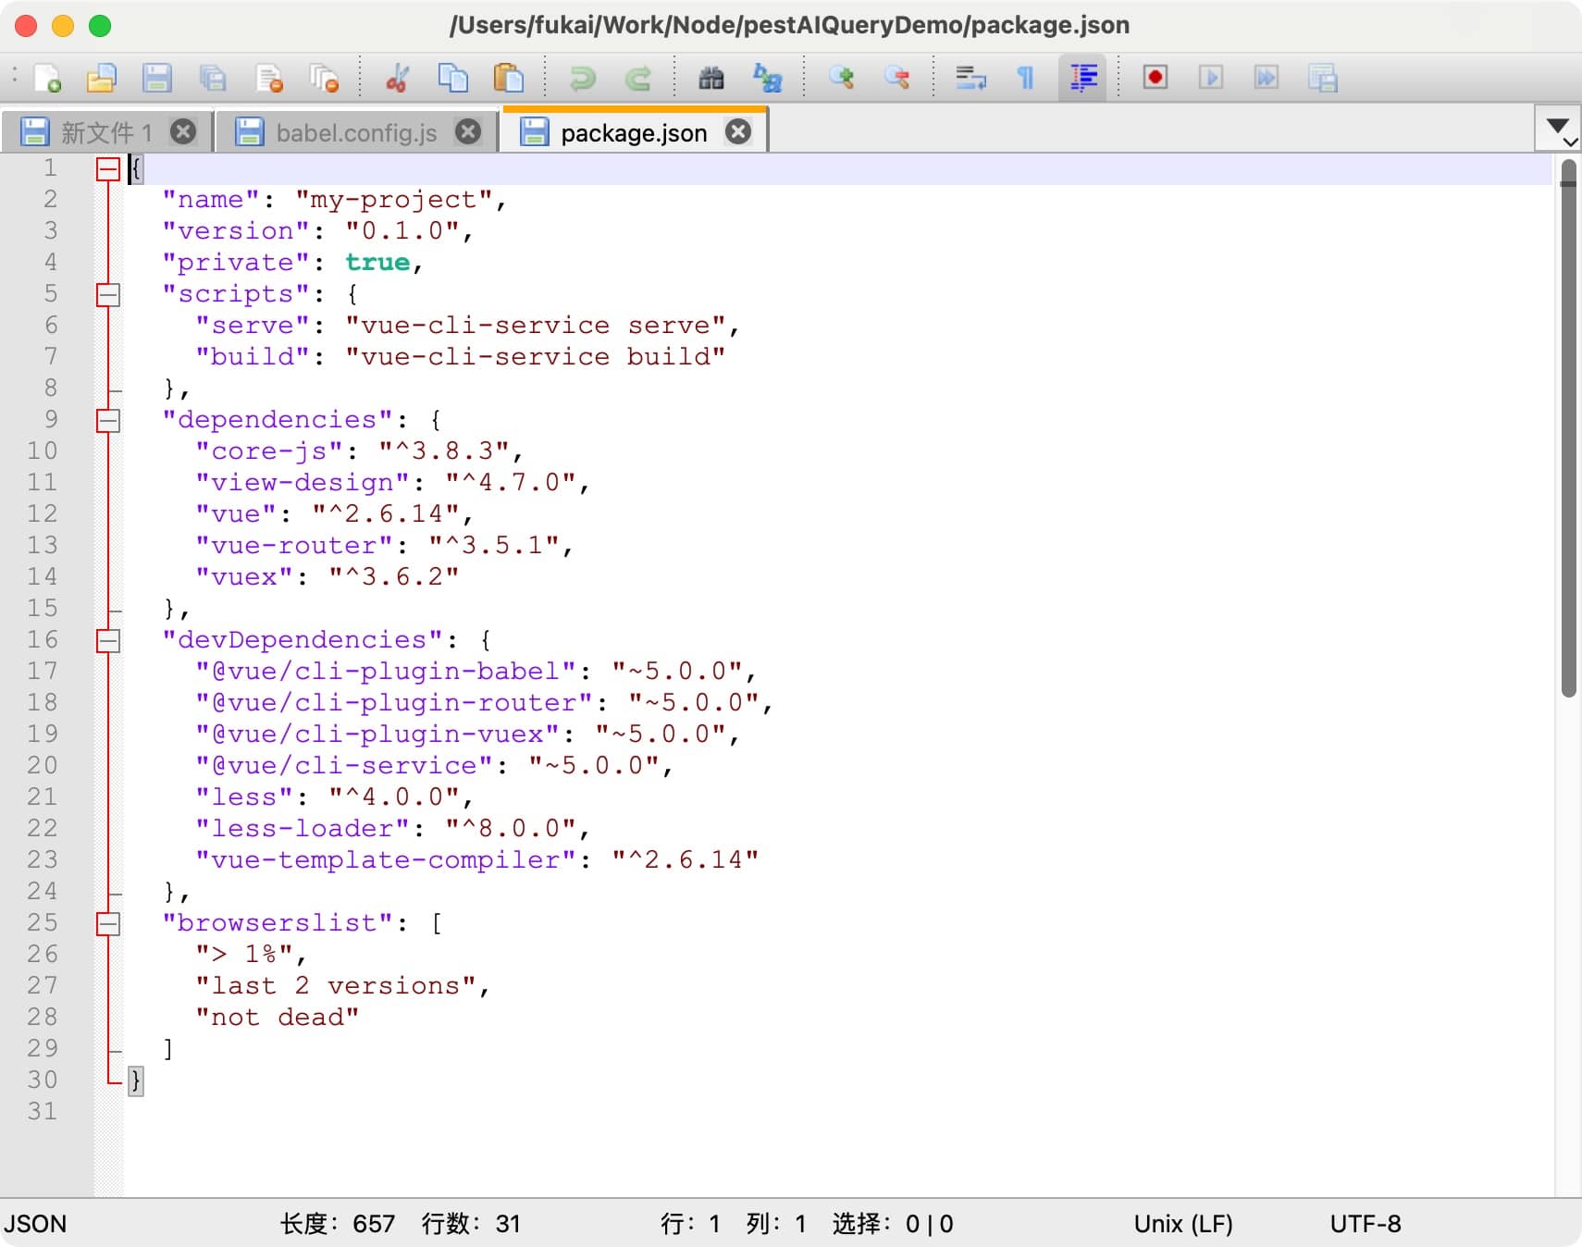This screenshot has width=1582, height=1247.
Task: Redo the last undone edit
Action: click(x=637, y=78)
